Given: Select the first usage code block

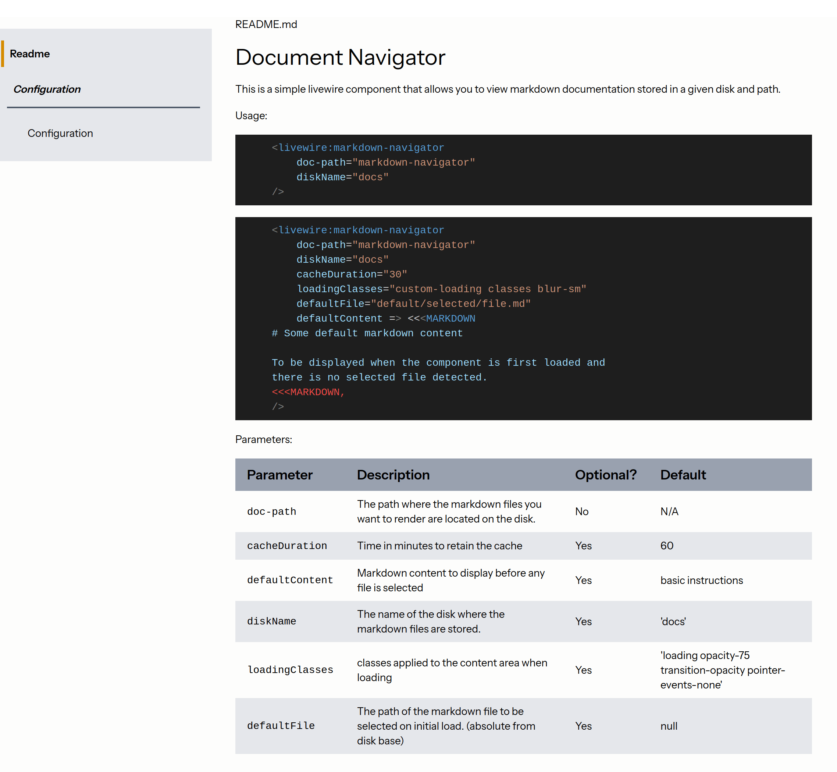Looking at the screenshot, I should click(x=523, y=169).
